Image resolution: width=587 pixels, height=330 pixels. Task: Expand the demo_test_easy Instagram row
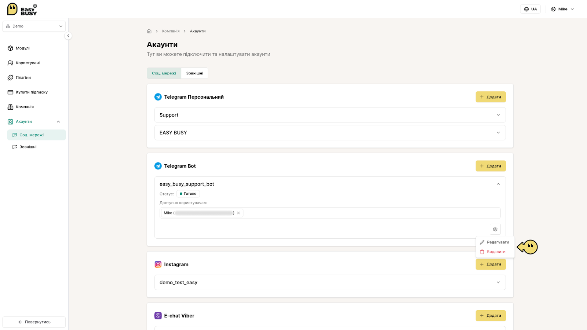pos(330,282)
